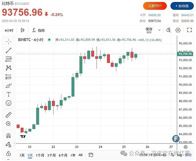Image resolution: width=196 pixels, height=161 pixels.
Task: Select the brush drawing tool
Action: (8, 86)
